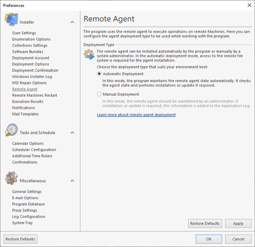This screenshot has width=255, height=247.
Task: Open Additional Time Rulers page
Action: pos(32,156)
